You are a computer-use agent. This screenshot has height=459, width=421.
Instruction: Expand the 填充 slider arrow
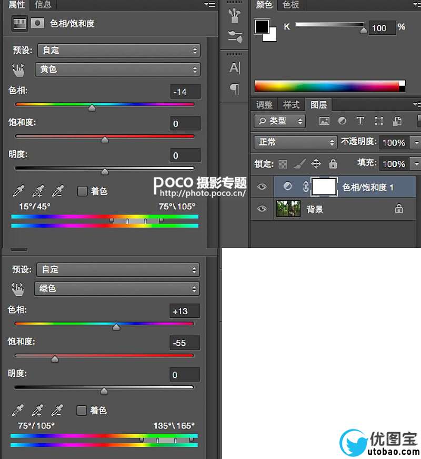coord(416,164)
